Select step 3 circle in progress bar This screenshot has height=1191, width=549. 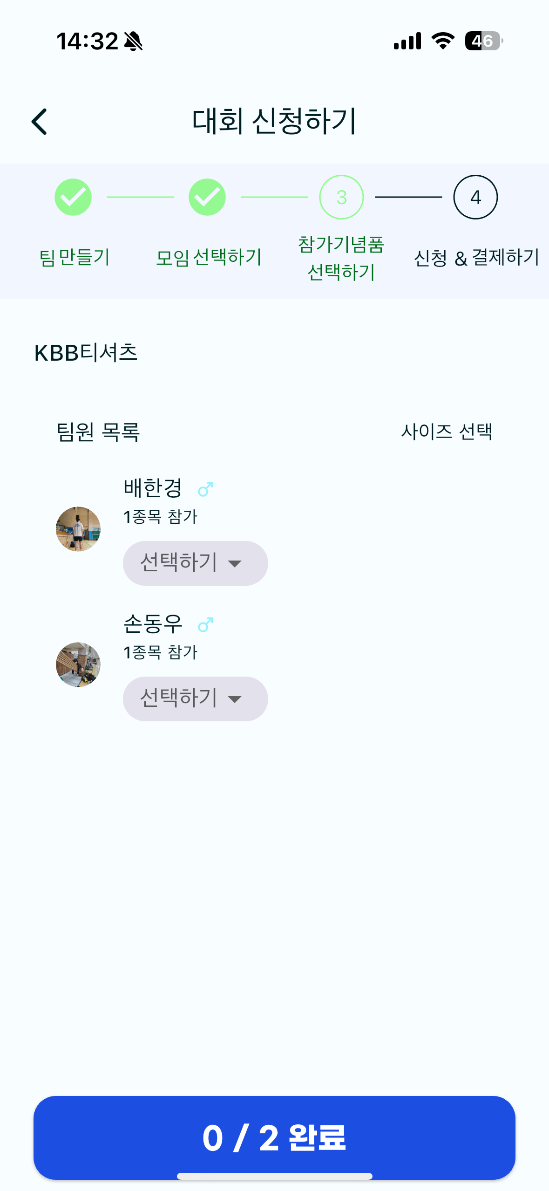[341, 197]
